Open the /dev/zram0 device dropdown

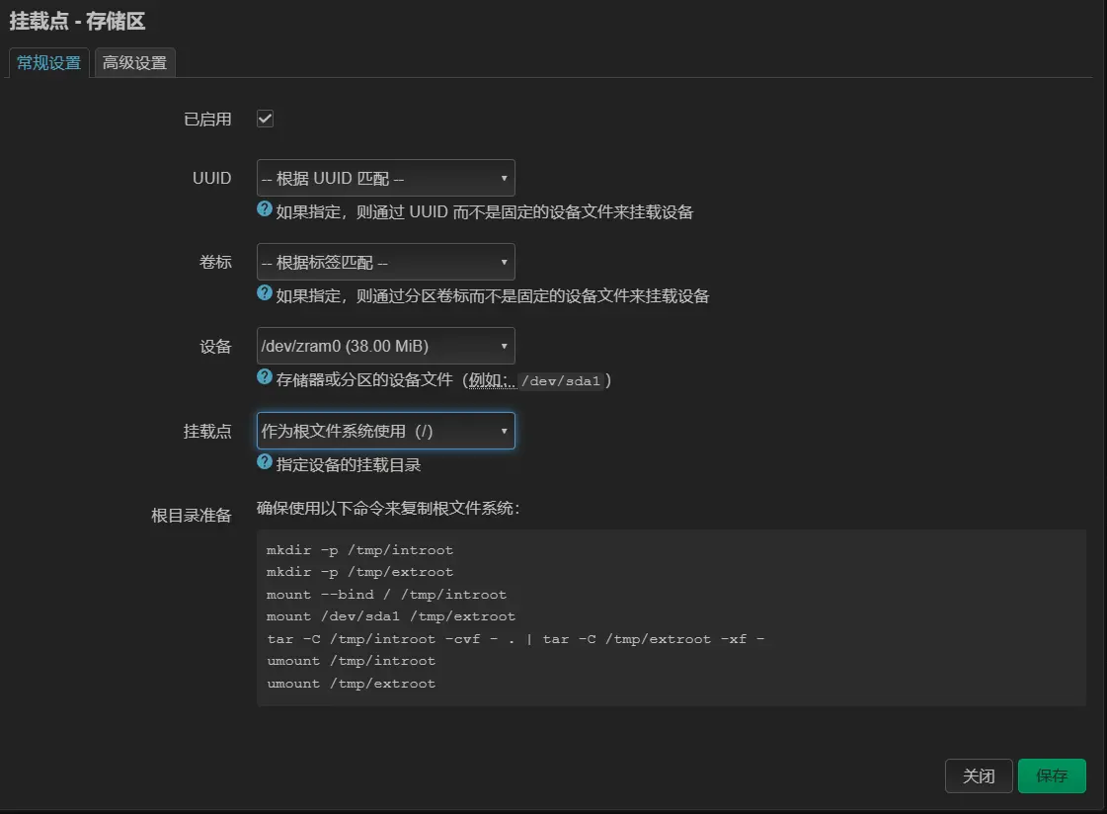pyautogui.click(x=385, y=347)
